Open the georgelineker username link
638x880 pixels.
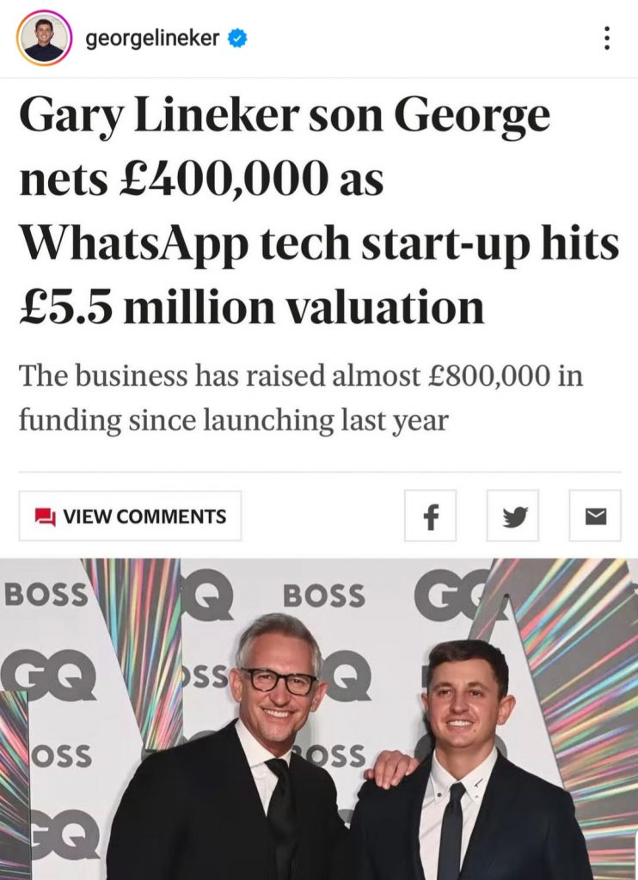coord(152,39)
